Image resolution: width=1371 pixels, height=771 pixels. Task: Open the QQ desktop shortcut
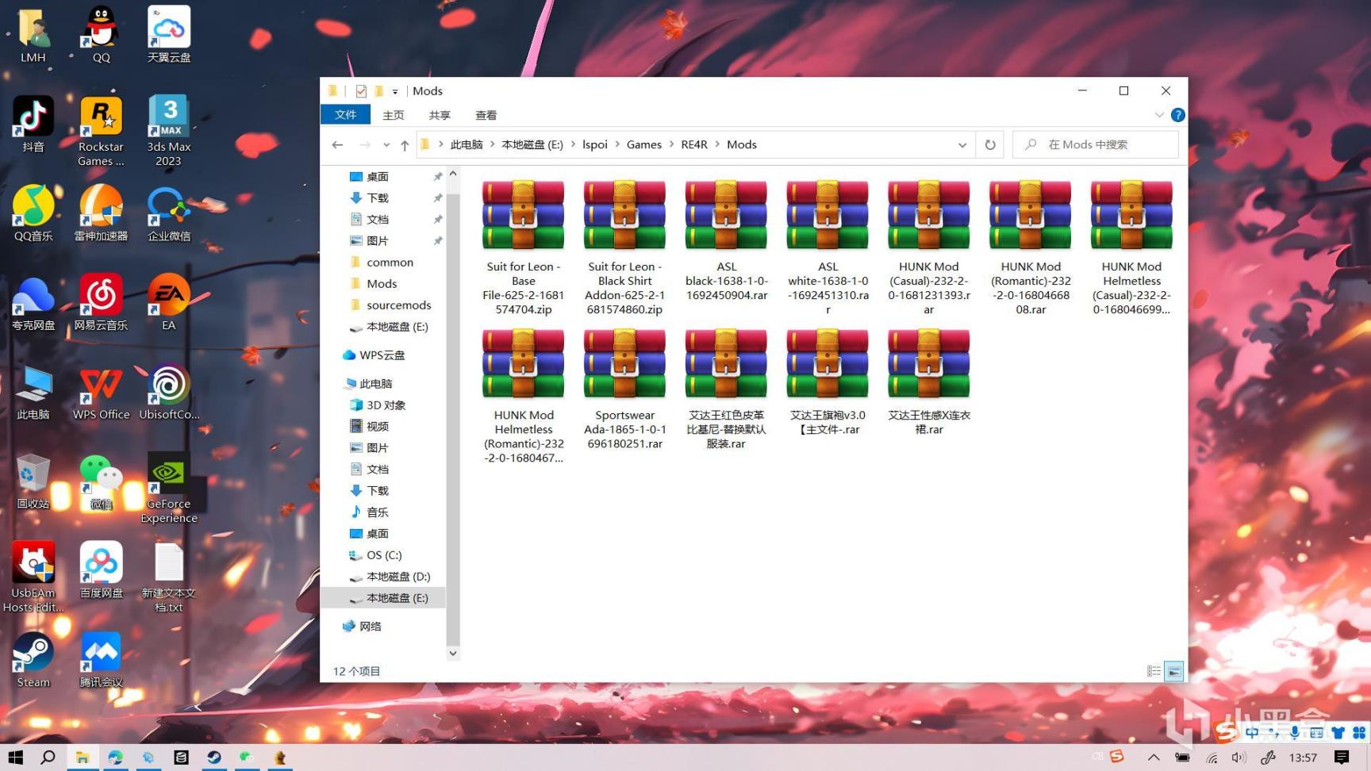[x=101, y=34]
